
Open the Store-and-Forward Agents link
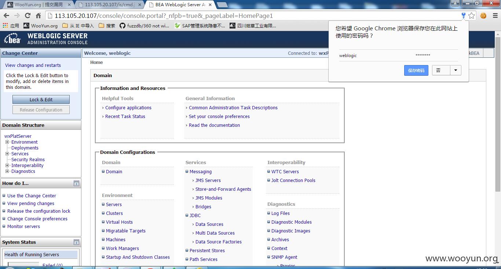click(x=223, y=189)
